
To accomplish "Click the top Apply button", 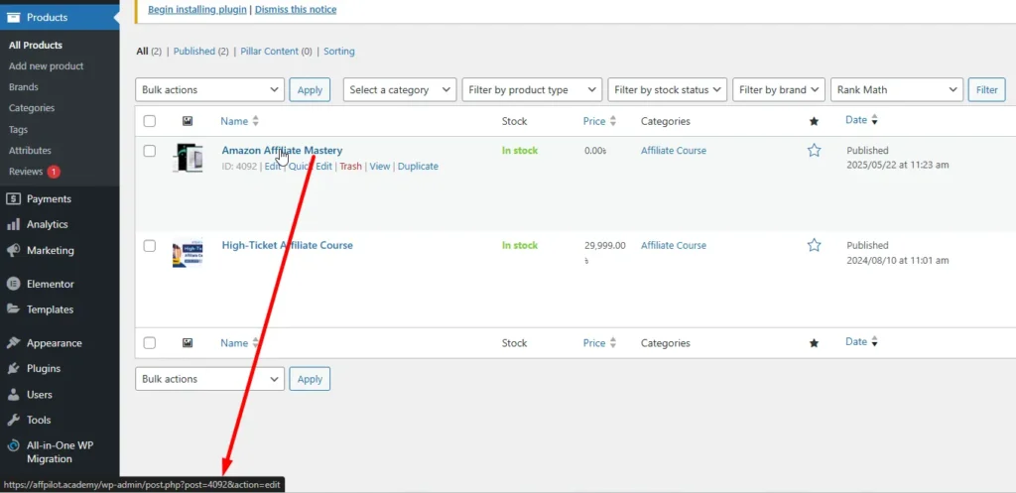I will tap(310, 90).
